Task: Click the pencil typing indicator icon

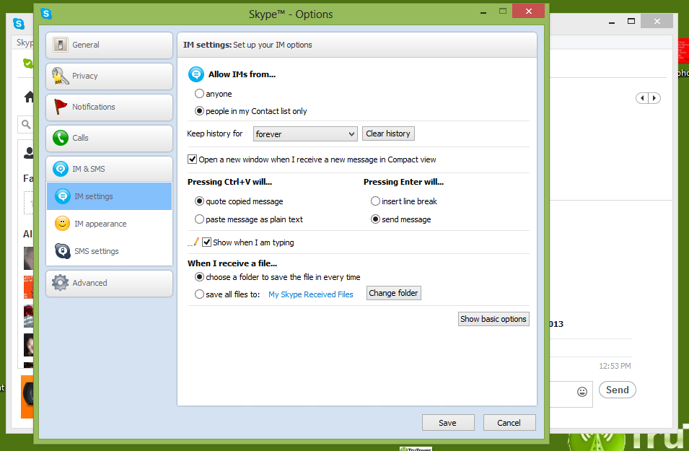Action: [194, 242]
